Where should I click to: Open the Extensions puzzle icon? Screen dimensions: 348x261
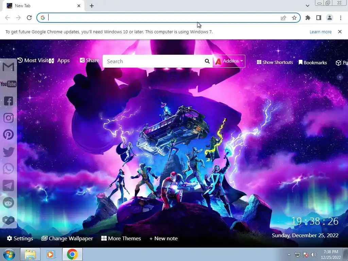point(308,18)
